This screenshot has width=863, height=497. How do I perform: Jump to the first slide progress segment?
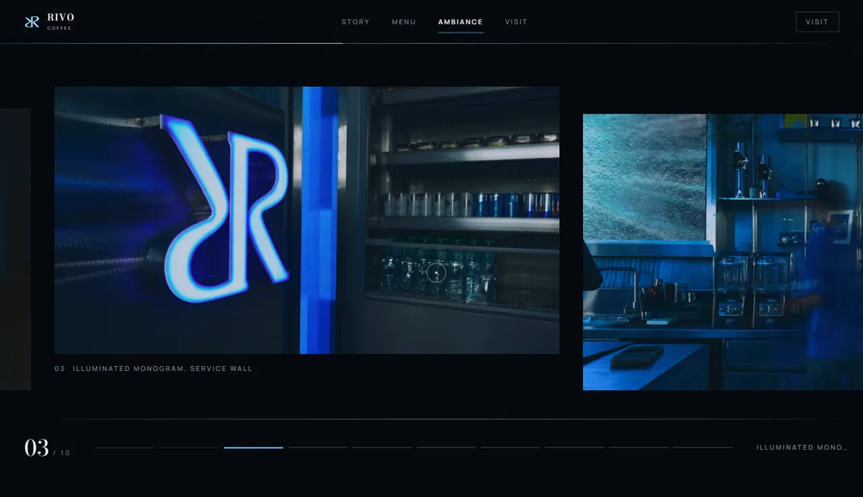[x=125, y=447]
